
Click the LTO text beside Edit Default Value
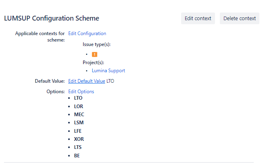pyautogui.click(x=111, y=81)
